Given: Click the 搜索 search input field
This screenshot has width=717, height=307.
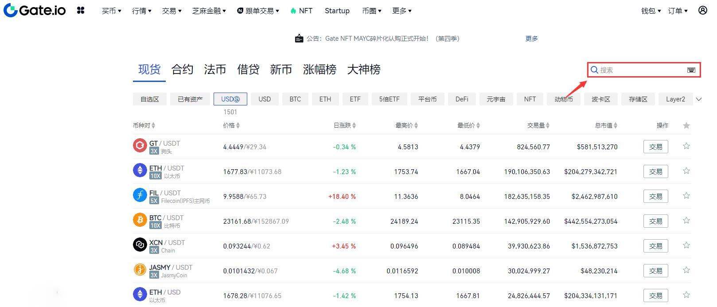Looking at the screenshot, I should pyautogui.click(x=640, y=70).
